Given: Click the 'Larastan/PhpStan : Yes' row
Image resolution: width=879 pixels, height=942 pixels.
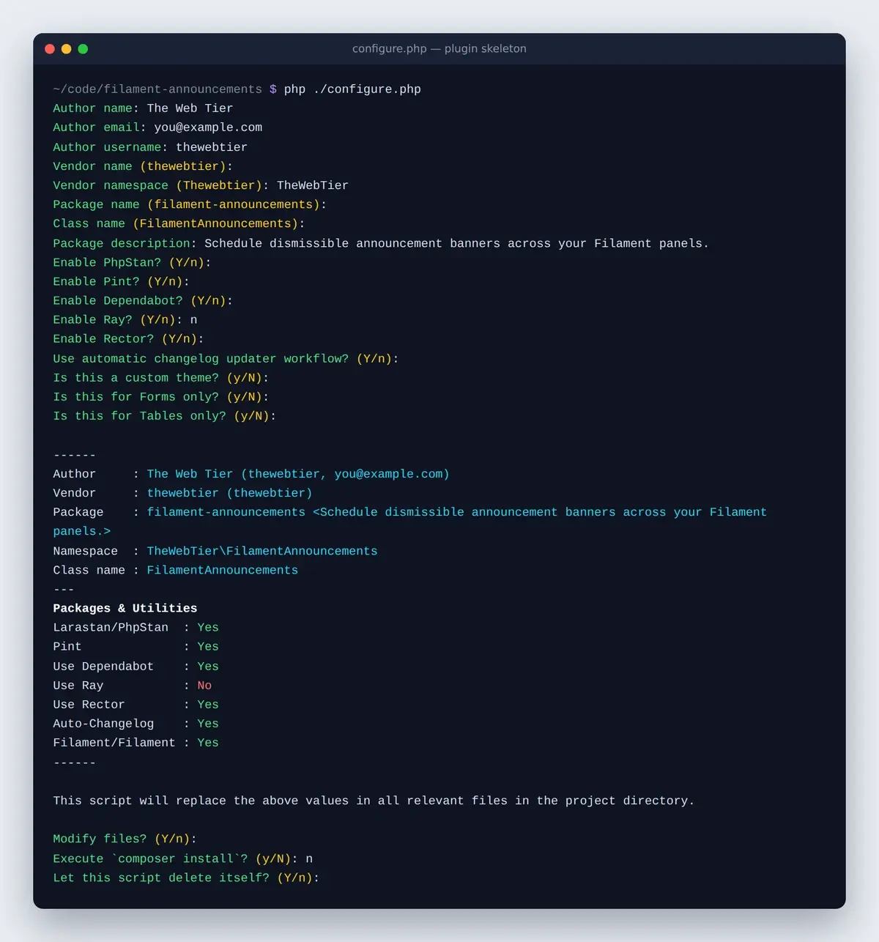Looking at the screenshot, I should point(136,628).
